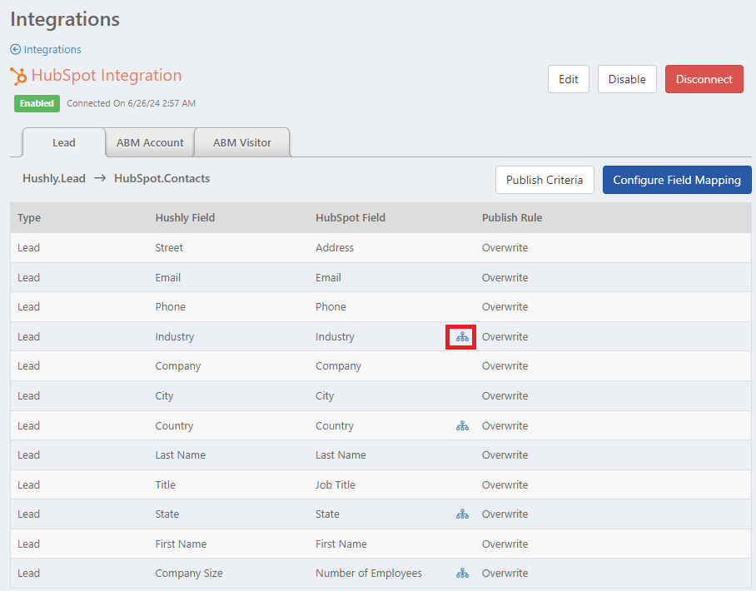756x591 pixels.
Task: Click Hushly field Title cell
Action: (165, 485)
